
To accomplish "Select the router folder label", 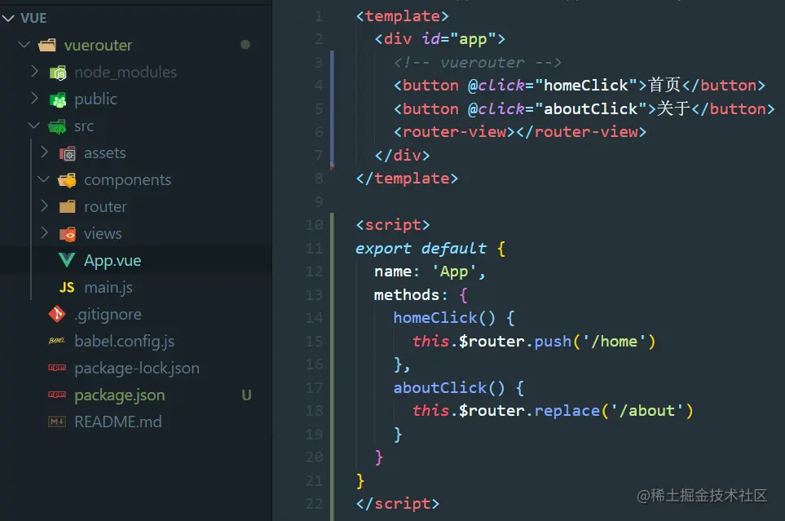I will click(106, 207).
